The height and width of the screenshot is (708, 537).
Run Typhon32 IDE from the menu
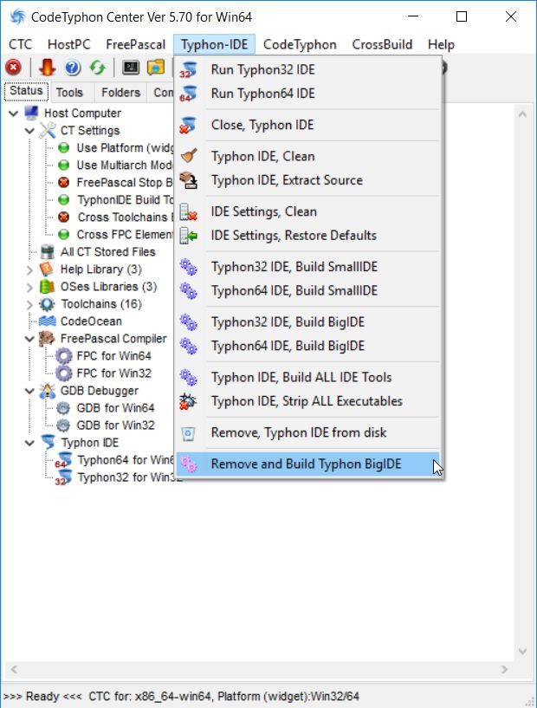click(x=262, y=69)
